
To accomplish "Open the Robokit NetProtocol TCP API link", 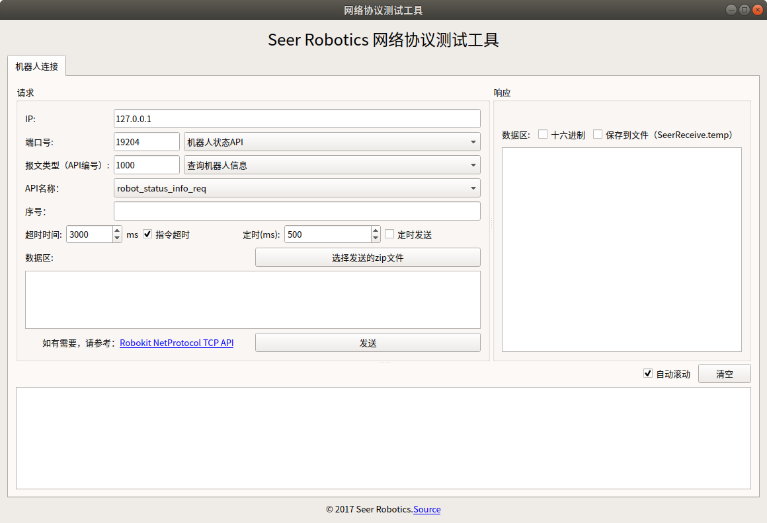I will tap(177, 343).
